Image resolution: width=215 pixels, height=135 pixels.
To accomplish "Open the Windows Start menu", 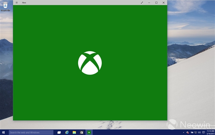I will coord(4,132).
